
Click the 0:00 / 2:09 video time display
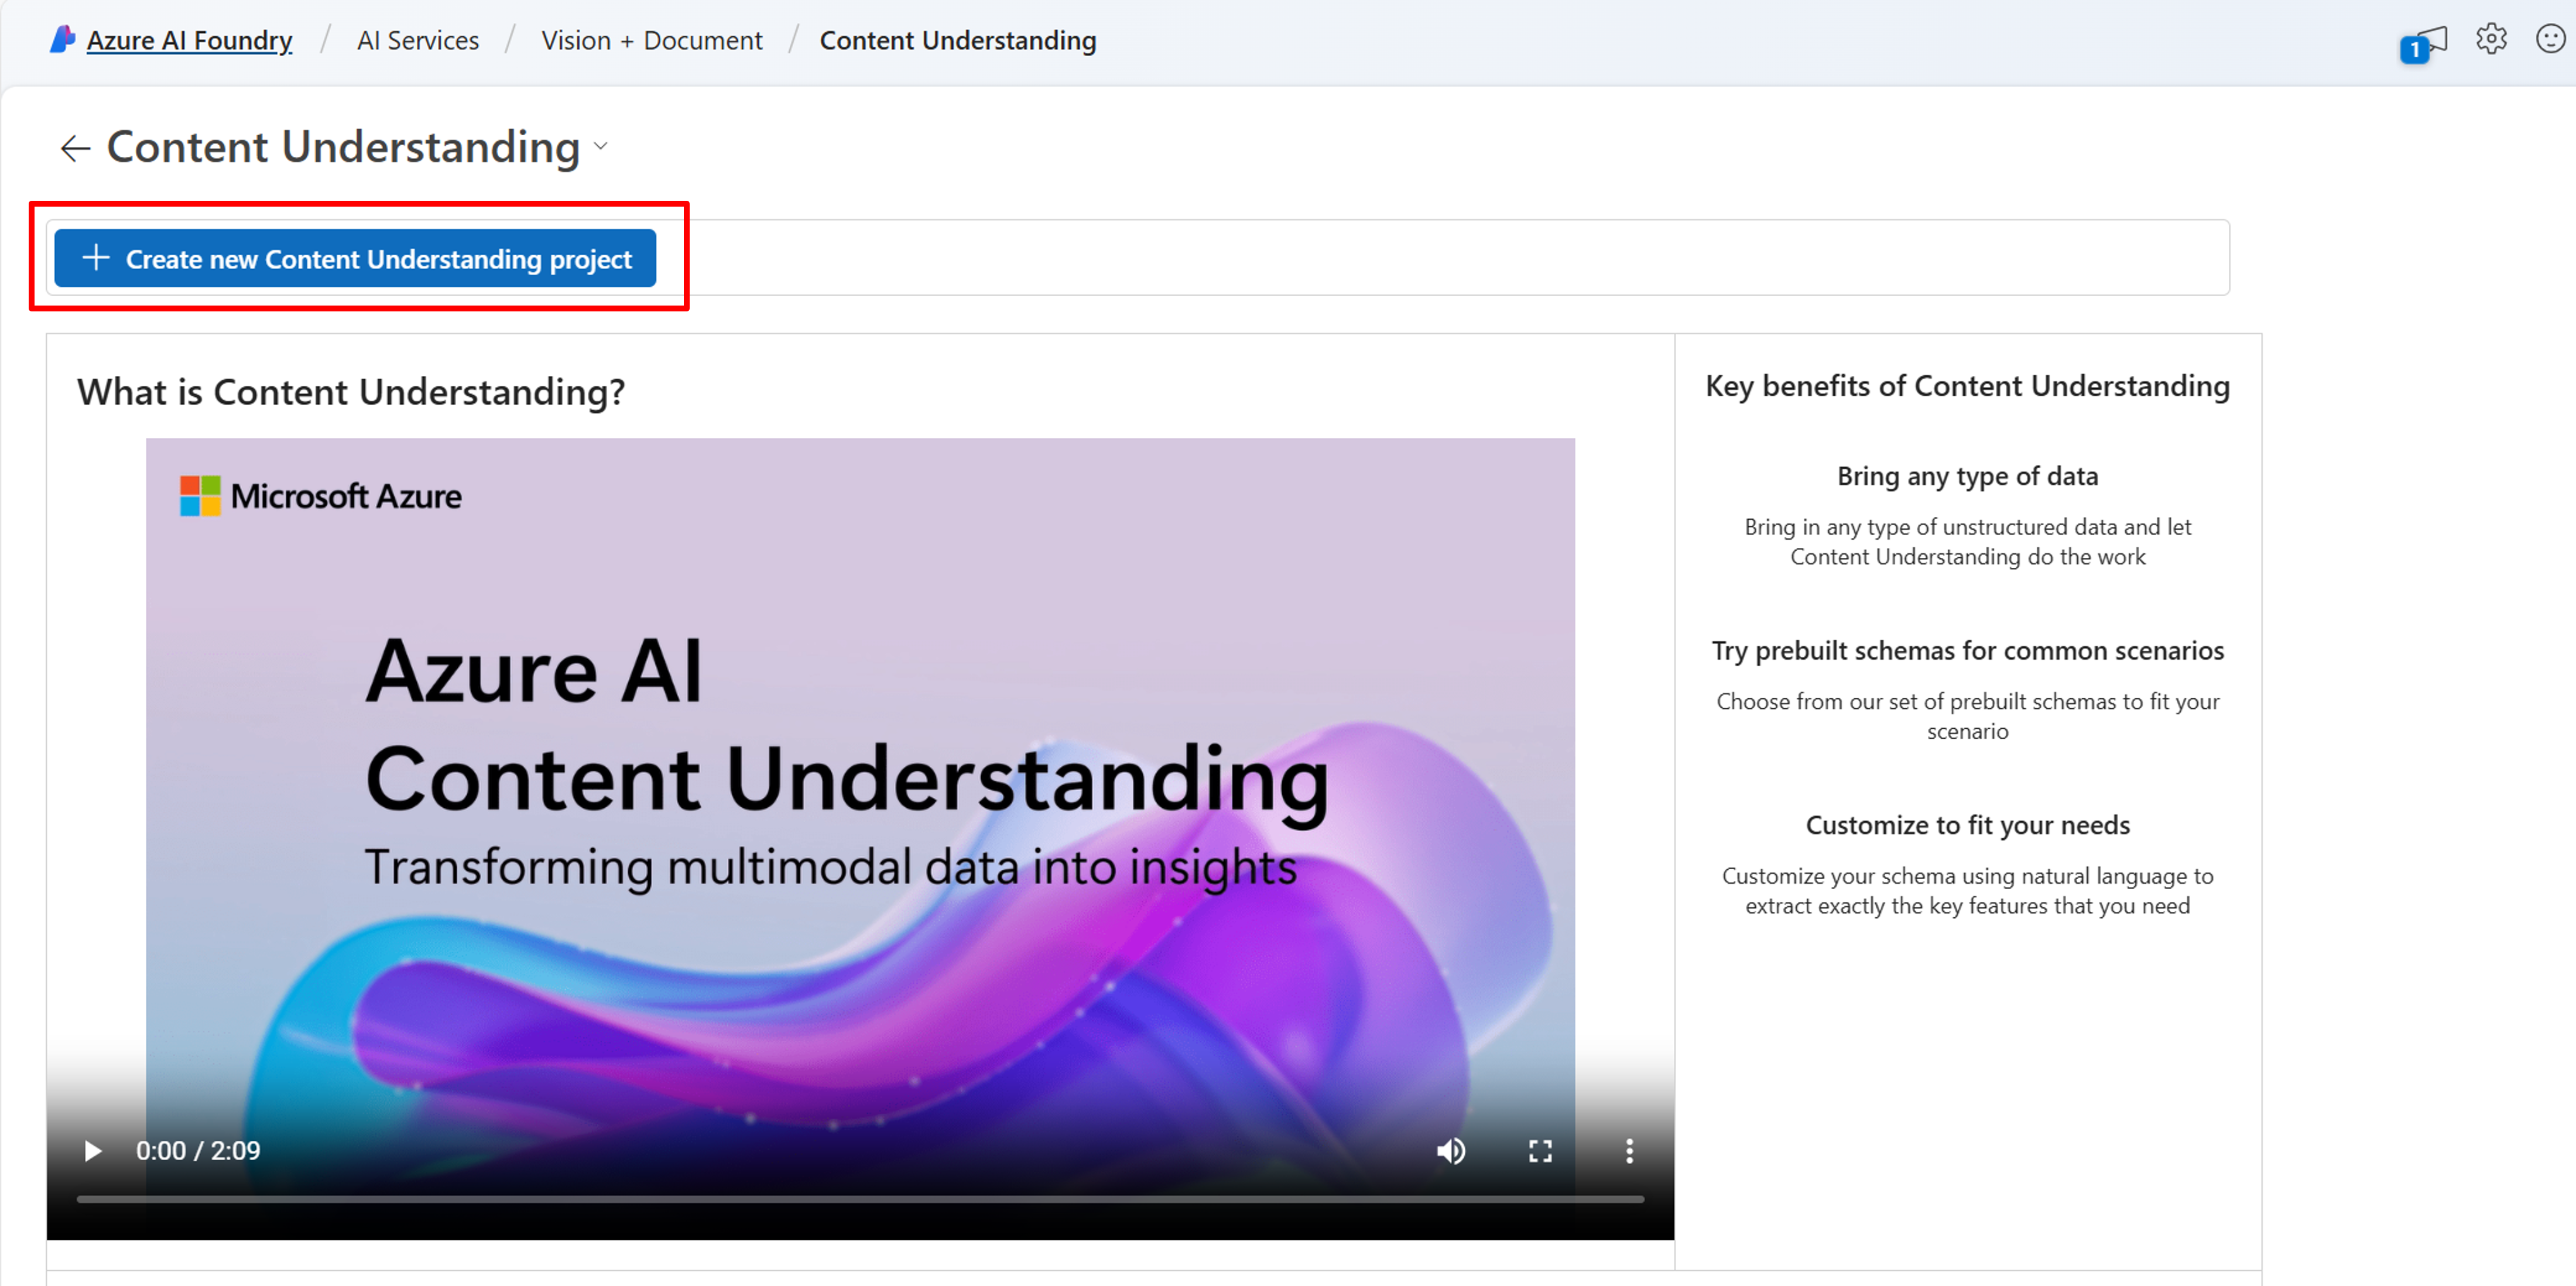pyautogui.click(x=198, y=1151)
